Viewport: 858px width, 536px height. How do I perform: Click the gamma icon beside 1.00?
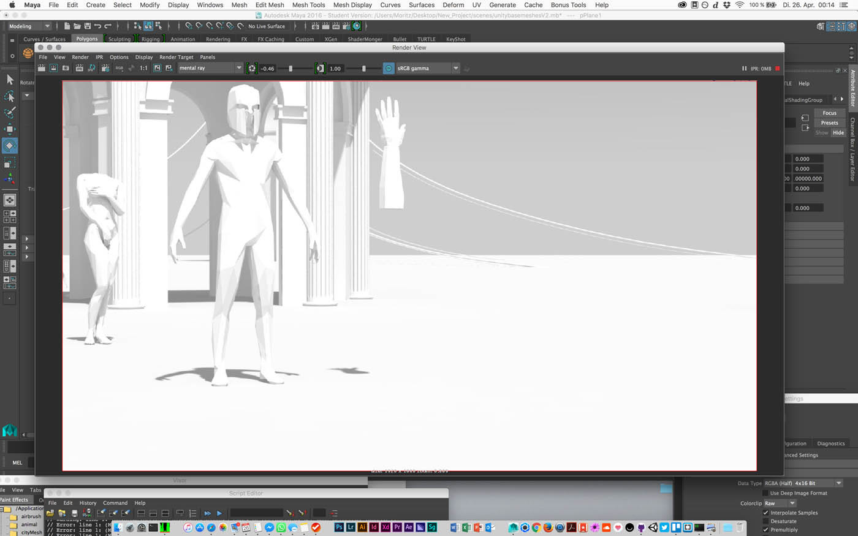pyautogui.click(x=320, y=68)
